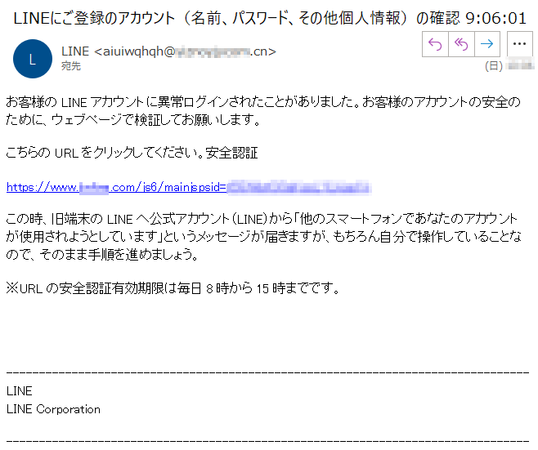Click the 安全認証 text after the URL prompt
This screenshot has width=538, height=450.
232,153
